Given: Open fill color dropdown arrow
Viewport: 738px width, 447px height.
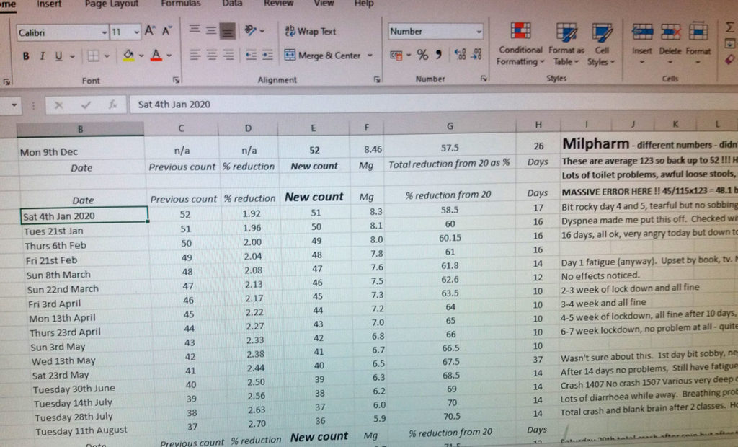Looking at the screenshot, I should pos(141,56).
